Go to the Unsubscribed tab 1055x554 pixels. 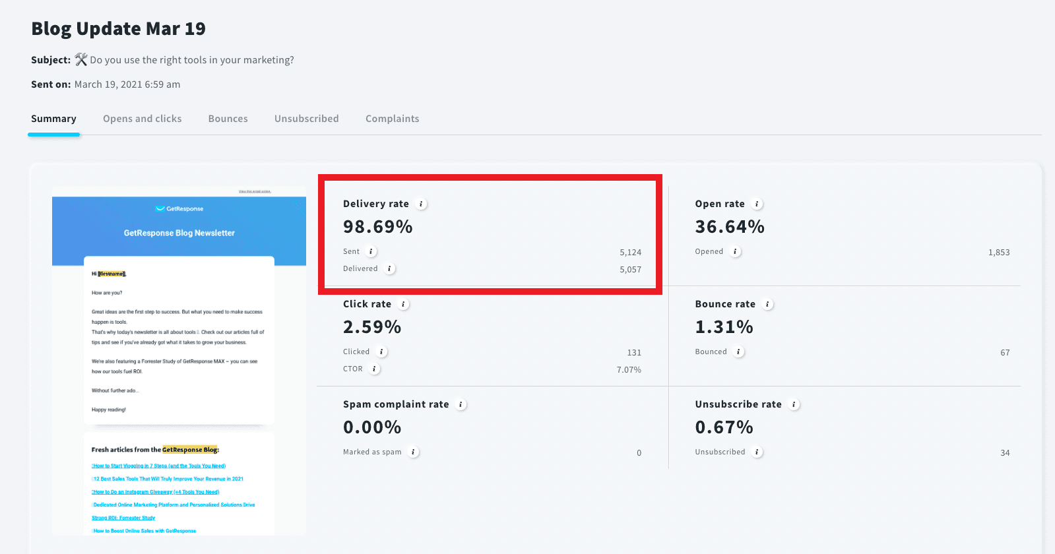pyautogui.click(x=307, y=119)
